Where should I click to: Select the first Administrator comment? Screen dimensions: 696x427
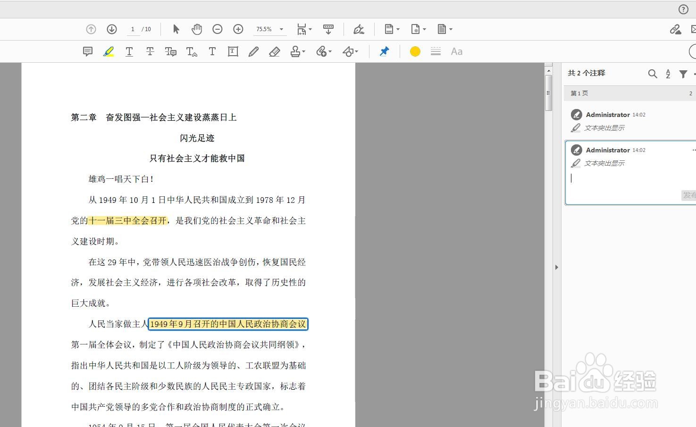pos(630,121)
